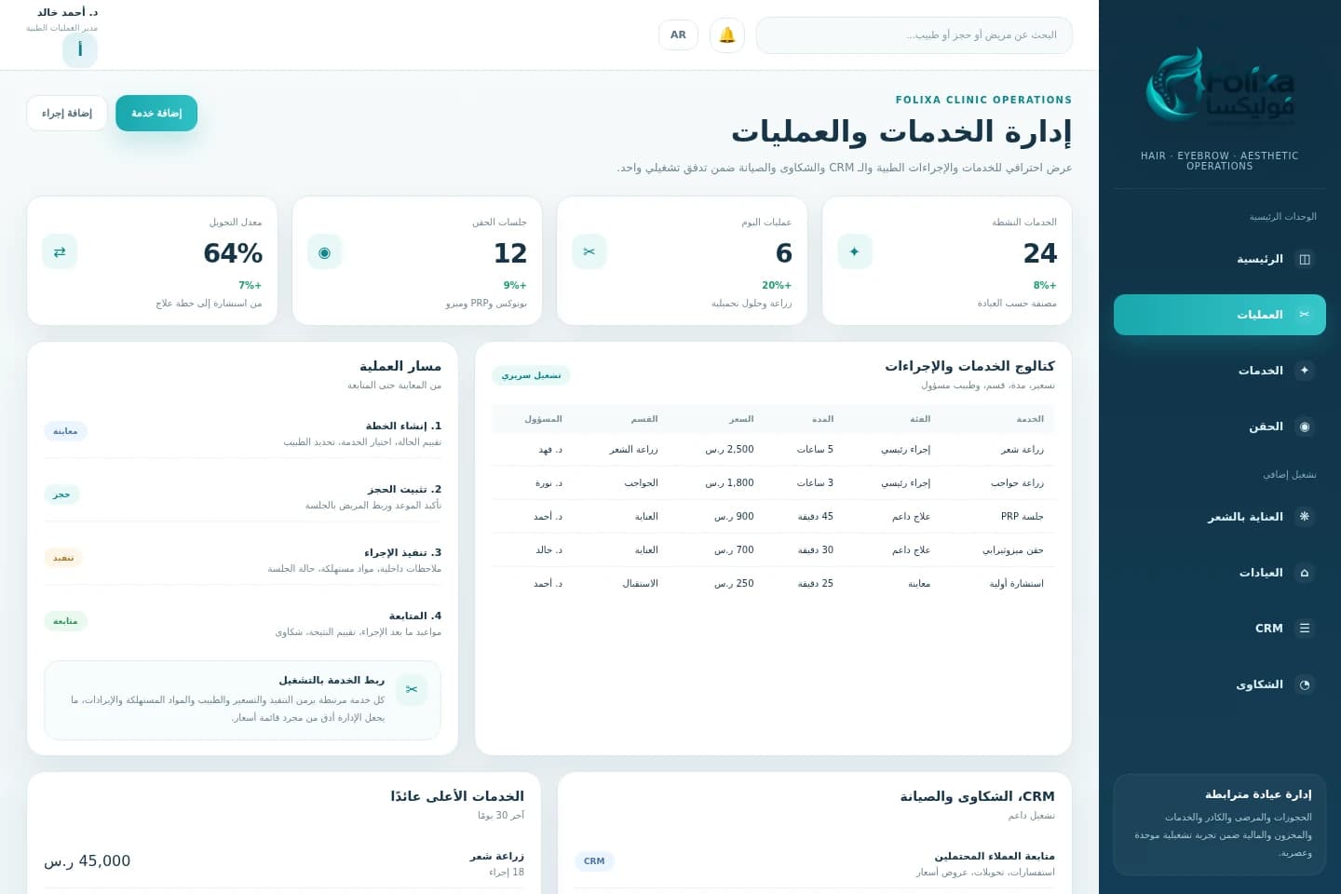Go to العيادات section
Image resolution: width=1341 pixels, height=894 pixels.
(1220, 573)
